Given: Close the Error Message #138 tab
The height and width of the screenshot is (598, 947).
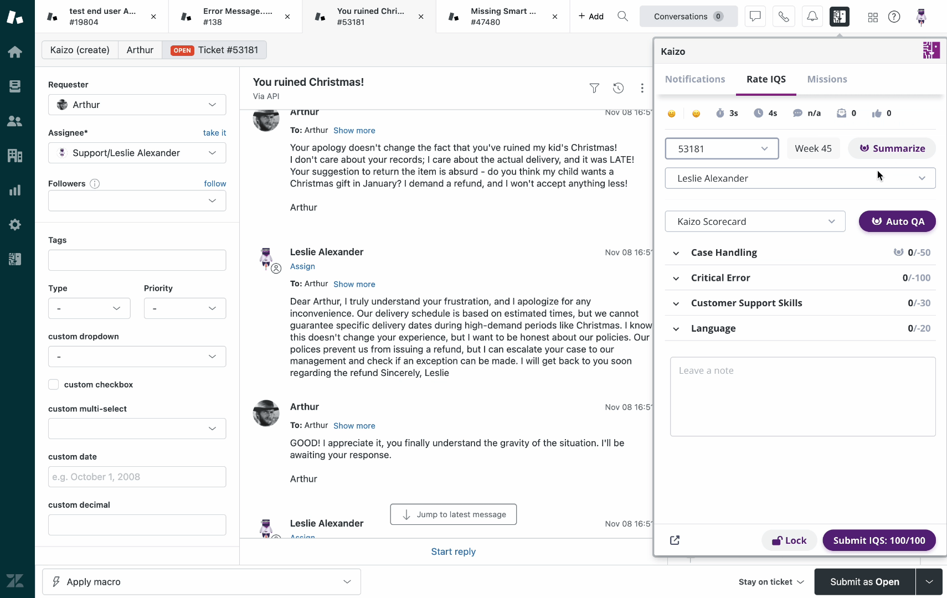Looking at the screenshot, I should pos(287,17).
